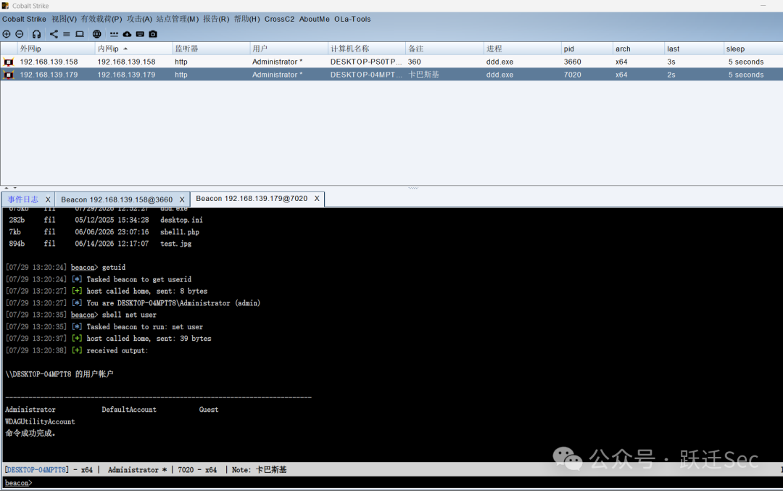
Task: Click the pid 3660 cell
Action: [572, 62]
